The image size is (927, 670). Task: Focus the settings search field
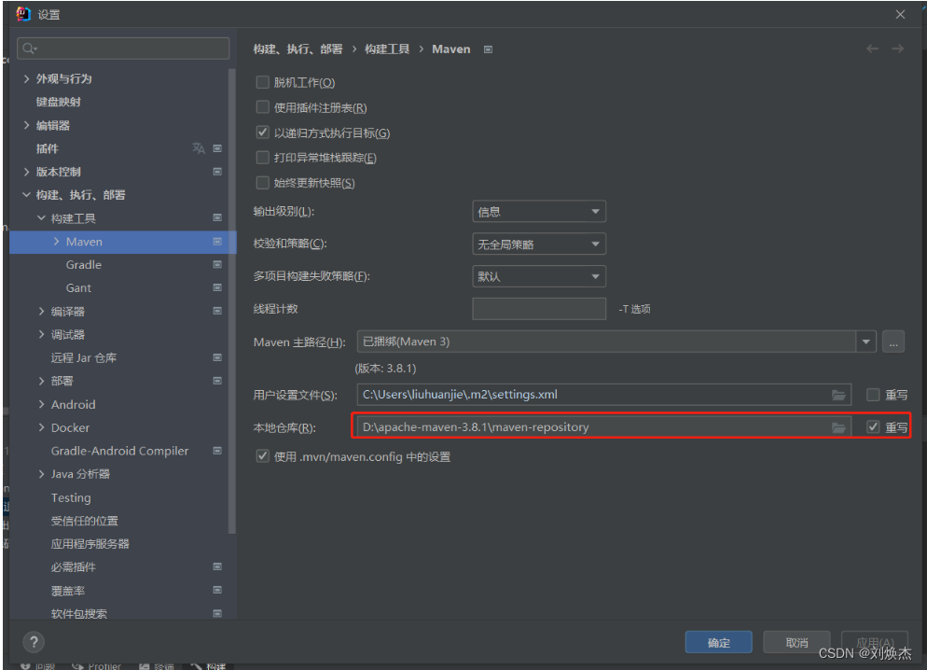tap(123, 49)
